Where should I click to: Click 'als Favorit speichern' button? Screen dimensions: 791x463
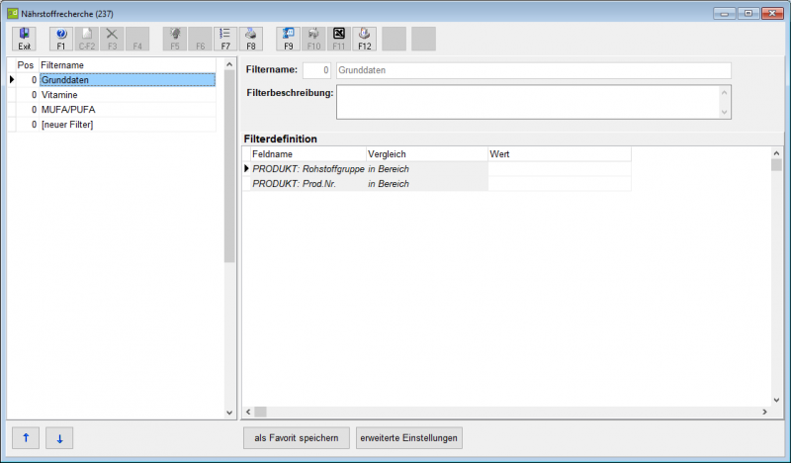click(x=297, y=437)
